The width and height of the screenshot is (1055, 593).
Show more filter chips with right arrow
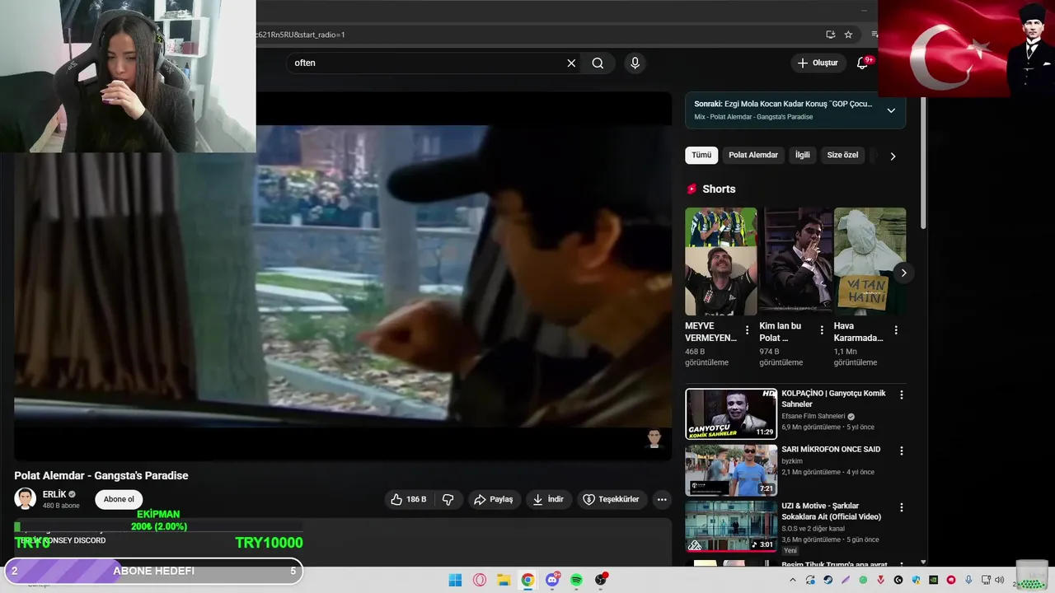(x=893, y=156)
